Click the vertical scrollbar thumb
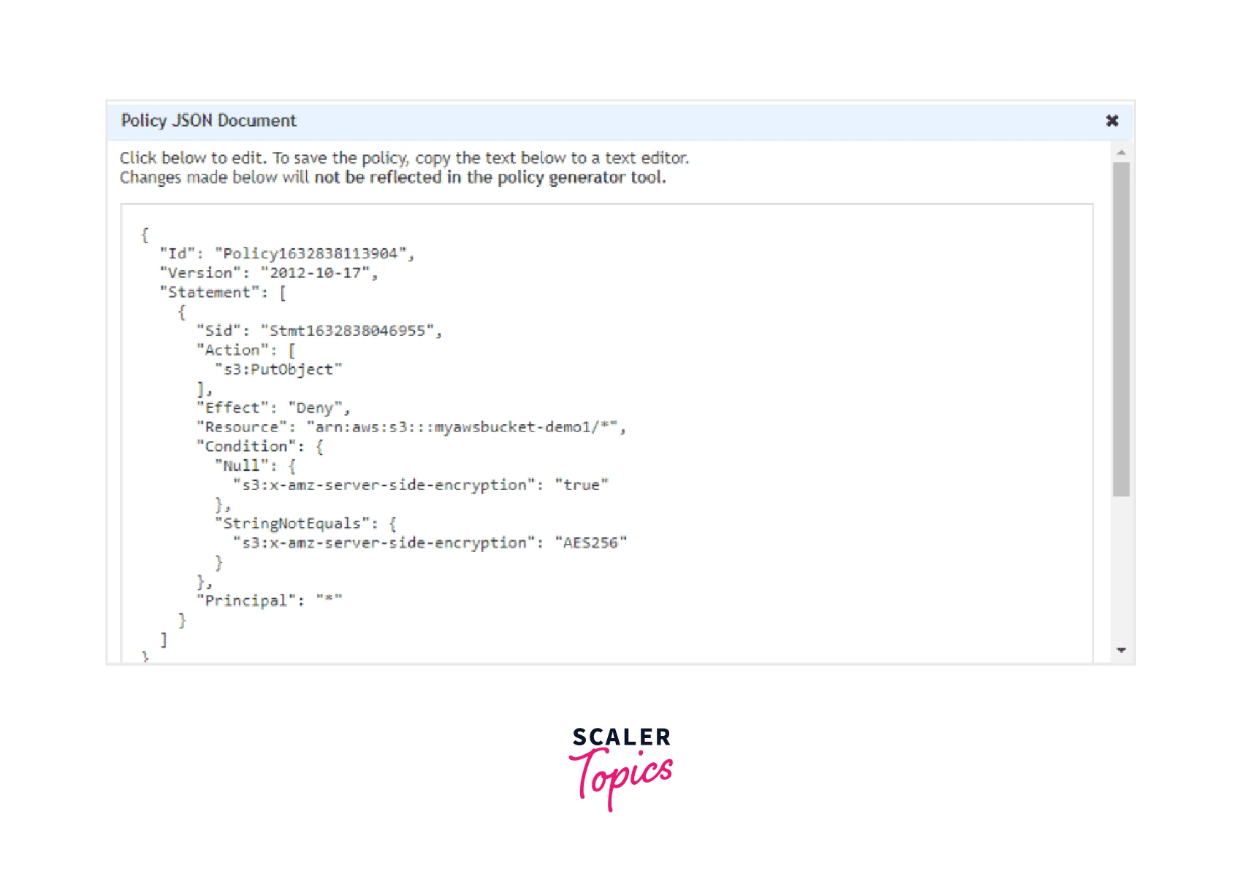The image size is (1242, 887). coord(1121,329)
